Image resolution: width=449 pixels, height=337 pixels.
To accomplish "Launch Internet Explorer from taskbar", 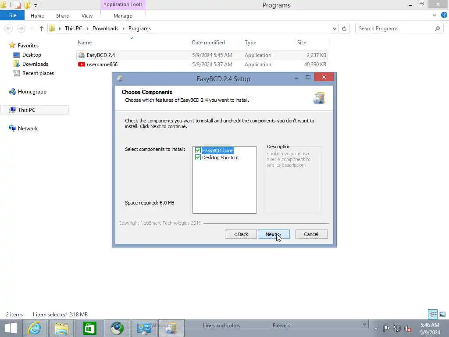I will click(34, 328).
